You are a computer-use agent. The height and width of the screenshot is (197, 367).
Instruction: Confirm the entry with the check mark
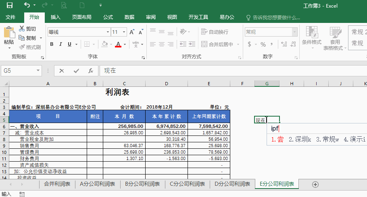pos(76,71)
